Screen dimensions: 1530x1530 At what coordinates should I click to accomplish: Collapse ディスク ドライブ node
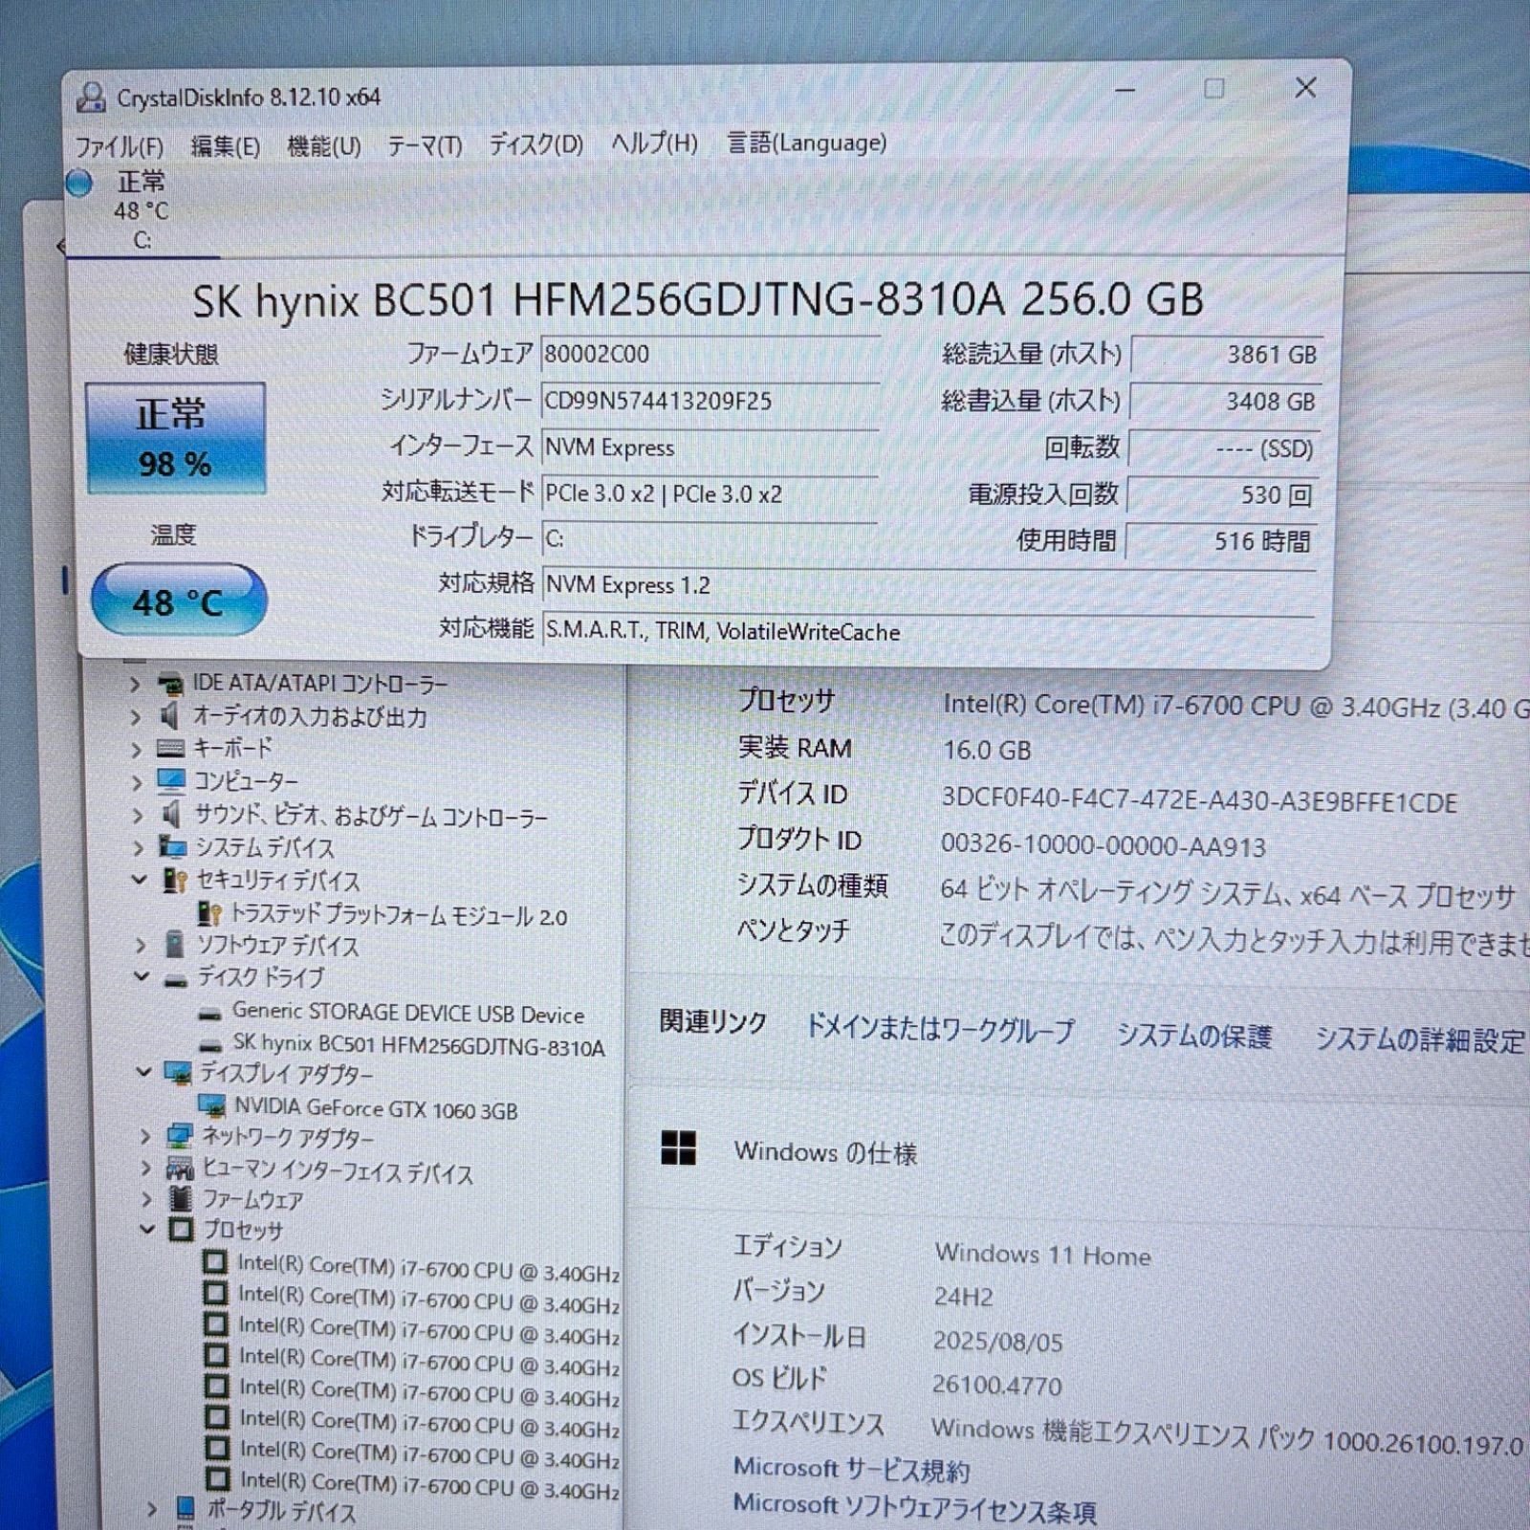142,977
